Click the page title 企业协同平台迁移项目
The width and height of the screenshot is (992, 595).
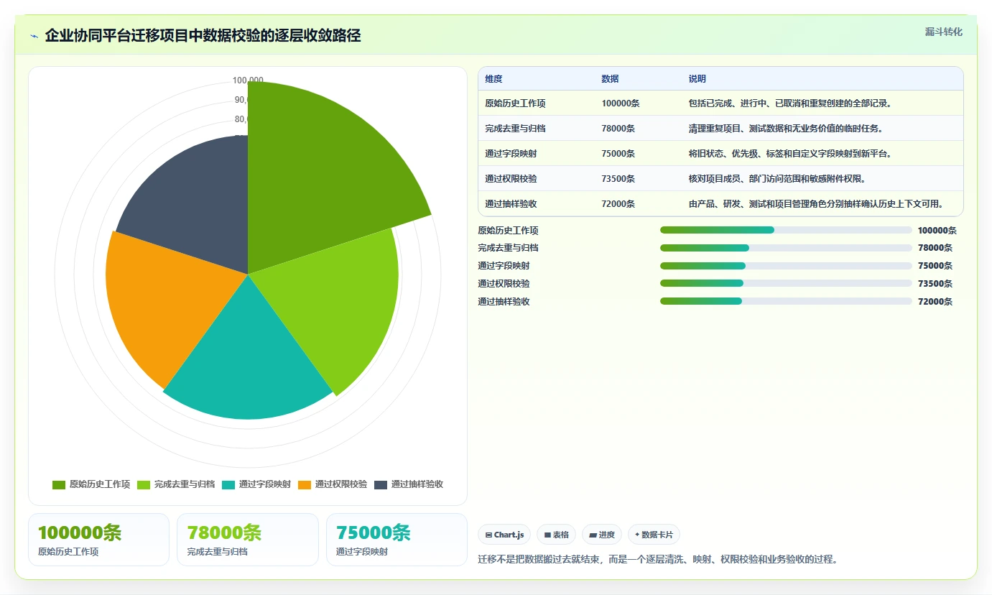(203, 35)
